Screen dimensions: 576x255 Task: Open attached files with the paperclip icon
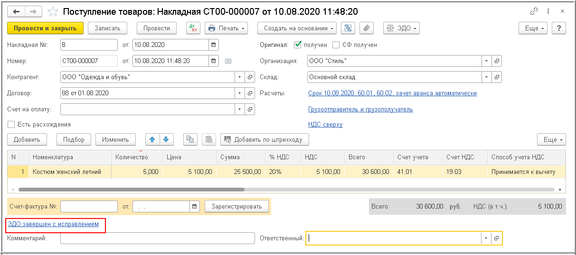(366, 28)
